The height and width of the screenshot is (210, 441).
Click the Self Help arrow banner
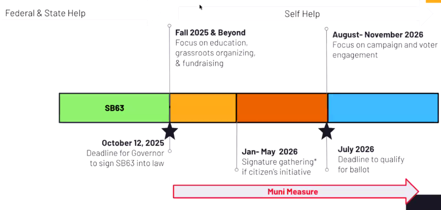303,14
